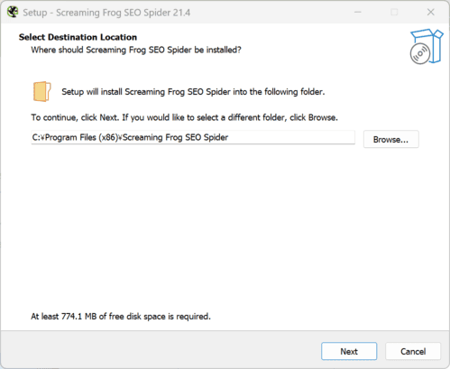Open the Browse... folder picker
Screen dimensions: 450x369
(x=390, y=139)
